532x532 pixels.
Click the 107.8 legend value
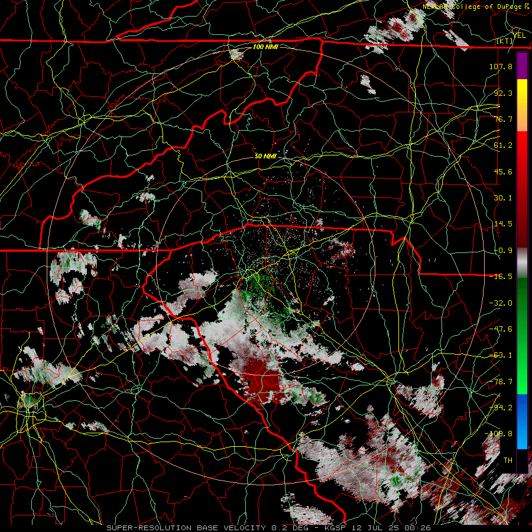pos(501,66)
